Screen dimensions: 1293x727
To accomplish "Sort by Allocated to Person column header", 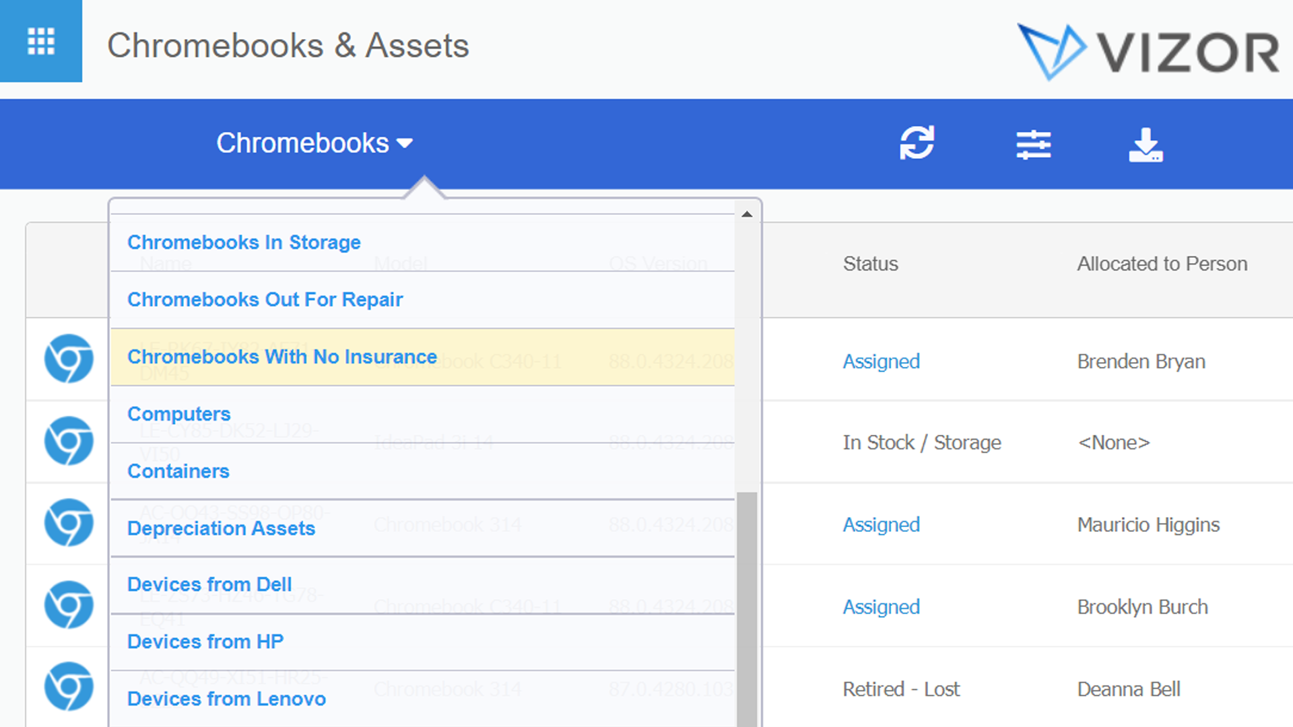I will 1162,264.
